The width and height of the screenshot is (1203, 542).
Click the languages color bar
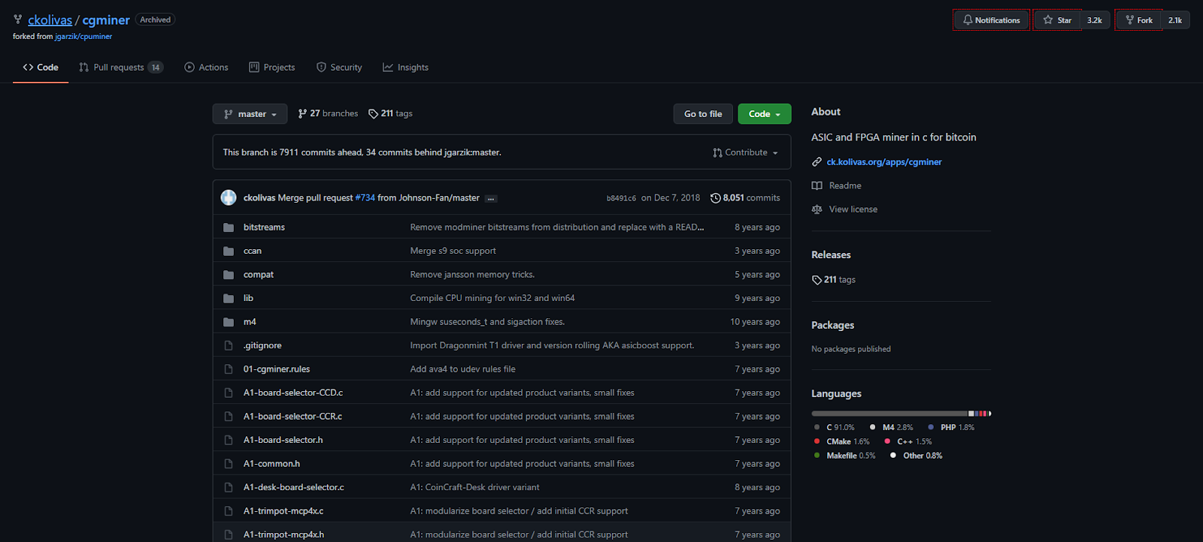901,414
